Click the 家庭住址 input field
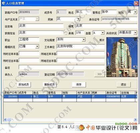 (41, 33)
